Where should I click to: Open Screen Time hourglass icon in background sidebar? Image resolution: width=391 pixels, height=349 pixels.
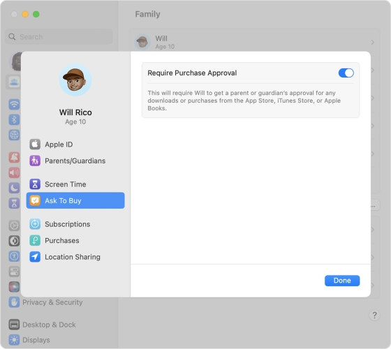[x=14, y=203]
